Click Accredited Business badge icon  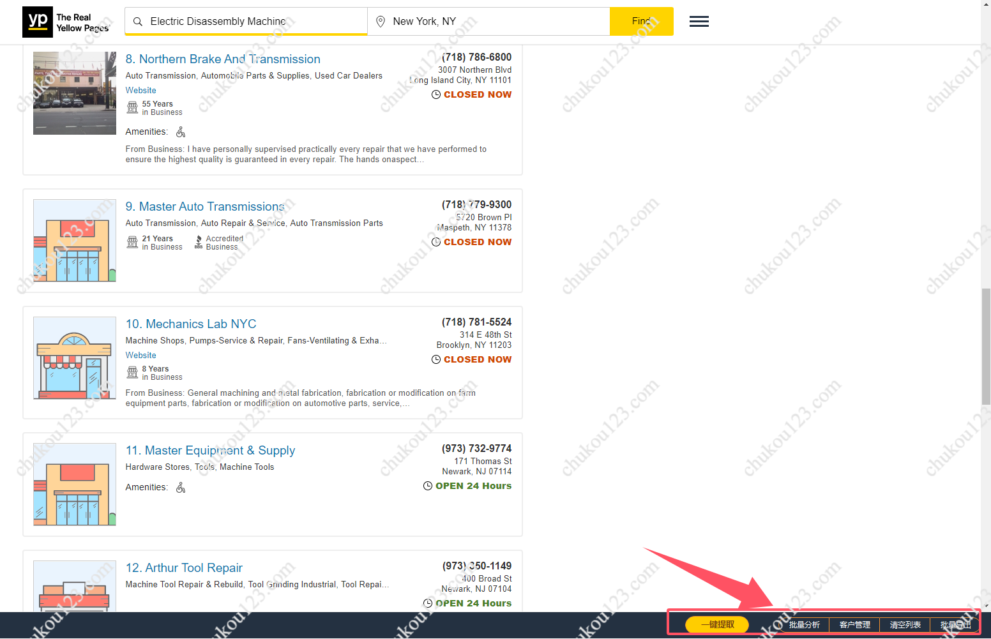199,242
